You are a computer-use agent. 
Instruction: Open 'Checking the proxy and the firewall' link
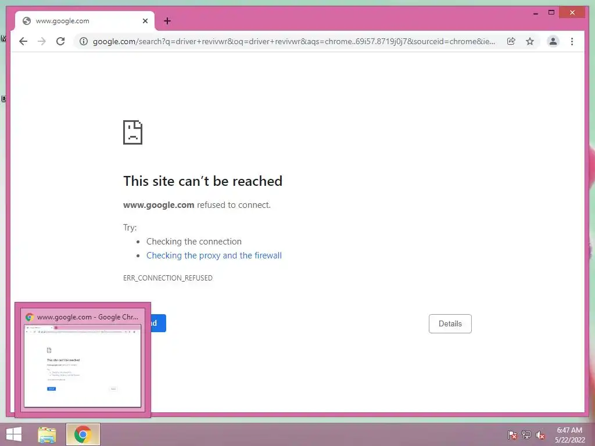(x=214, y=256)
